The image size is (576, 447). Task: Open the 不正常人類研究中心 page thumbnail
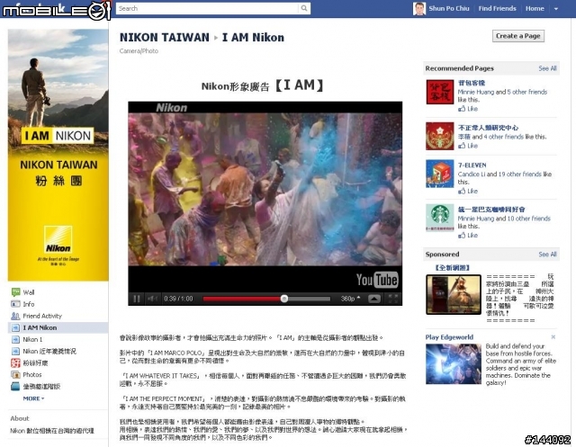(x=440, y=136)
